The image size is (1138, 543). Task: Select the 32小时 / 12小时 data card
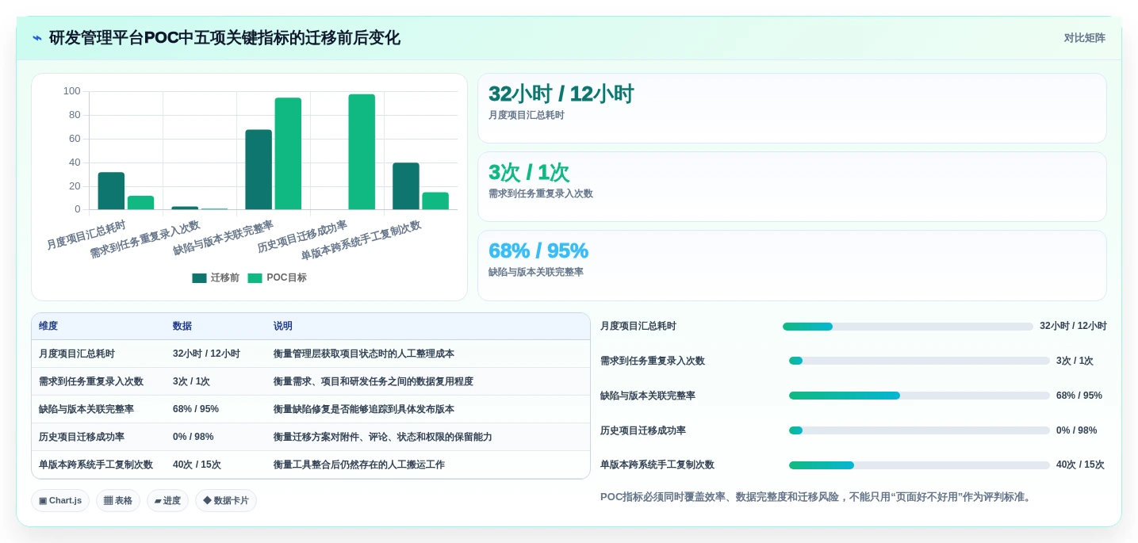[x=791, y=109]
